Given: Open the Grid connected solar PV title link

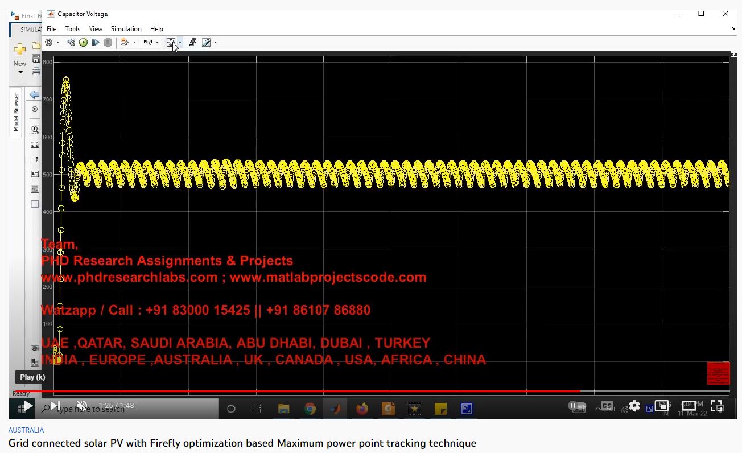Looking at the screenshot, I should pos(242,443).
